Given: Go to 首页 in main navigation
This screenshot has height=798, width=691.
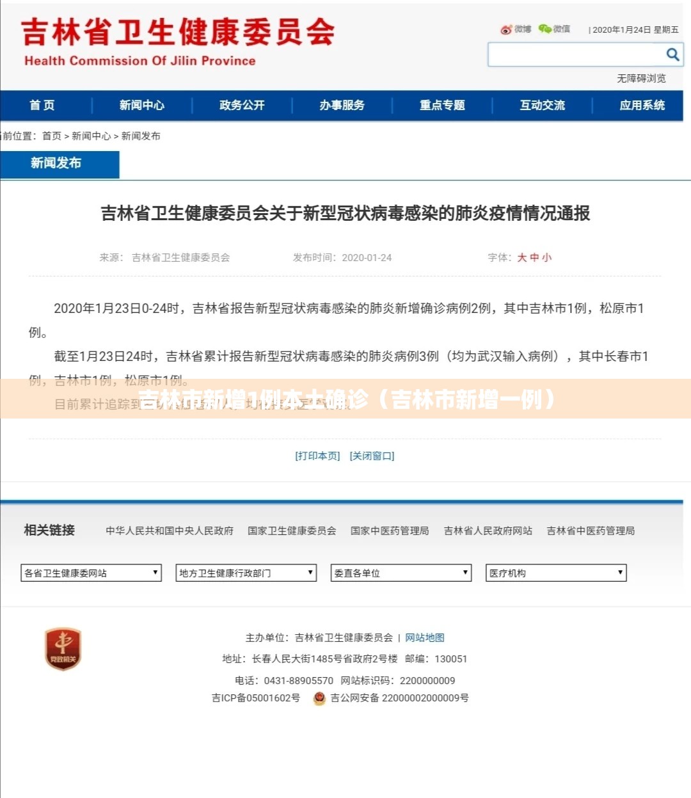Looking at the screenshot, I should [42, 105].
